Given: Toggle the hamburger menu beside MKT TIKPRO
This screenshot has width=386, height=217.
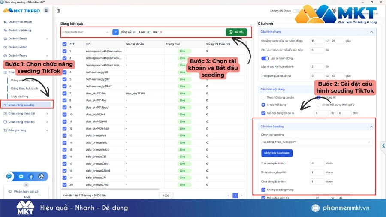Looking at the screenshot, I should [x=46, y=10].
